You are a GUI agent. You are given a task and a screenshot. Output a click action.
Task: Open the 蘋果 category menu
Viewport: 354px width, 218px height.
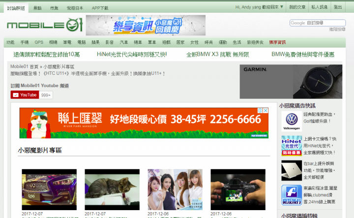coord(95,42)
